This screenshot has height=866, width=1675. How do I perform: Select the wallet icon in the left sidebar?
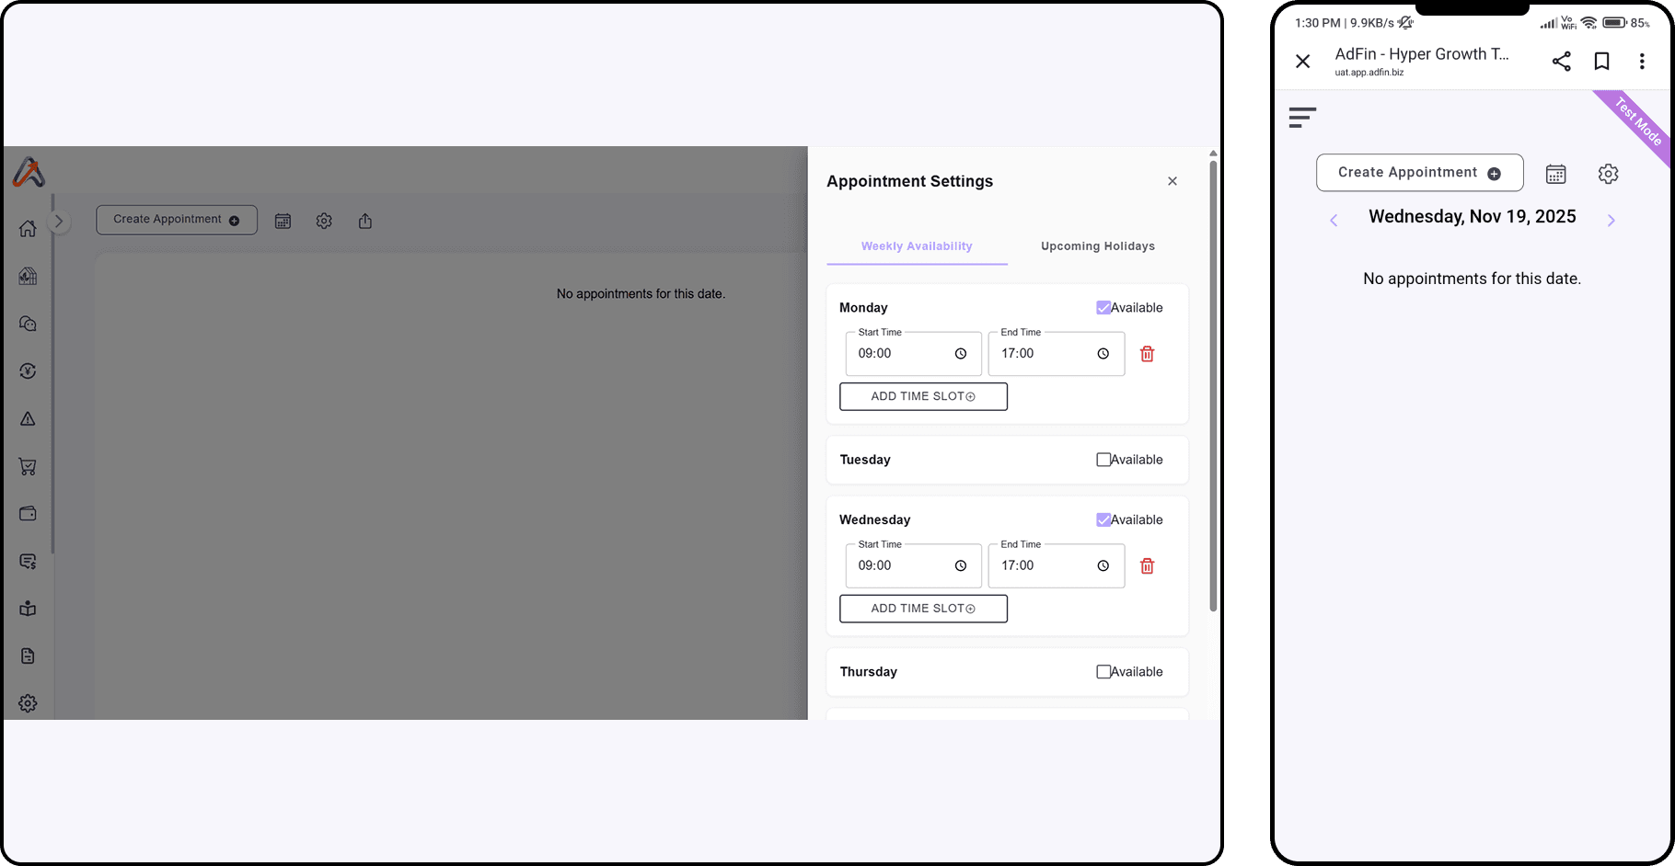coord(27,513)
